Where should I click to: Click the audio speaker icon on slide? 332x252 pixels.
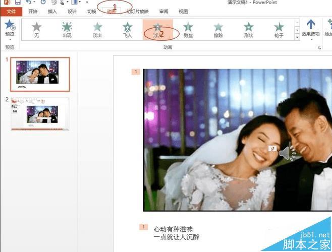pyautogui.click(x=287, y=153)
